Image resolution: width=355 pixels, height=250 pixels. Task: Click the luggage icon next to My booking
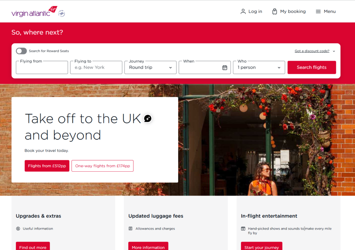click(x=275, y=11)
